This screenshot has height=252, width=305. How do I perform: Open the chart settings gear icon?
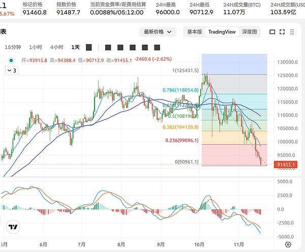click(288, 244)
